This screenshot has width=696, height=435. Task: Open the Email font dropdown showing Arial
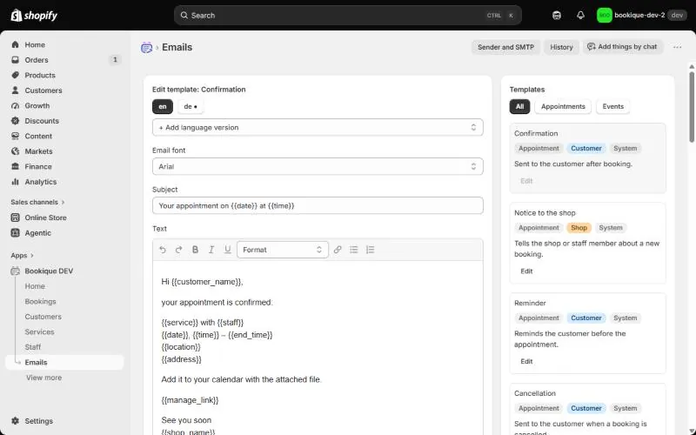318,166
